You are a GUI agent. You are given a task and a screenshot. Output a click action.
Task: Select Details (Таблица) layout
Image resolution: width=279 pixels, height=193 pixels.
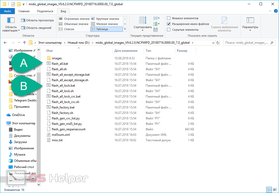coord(106,29)
